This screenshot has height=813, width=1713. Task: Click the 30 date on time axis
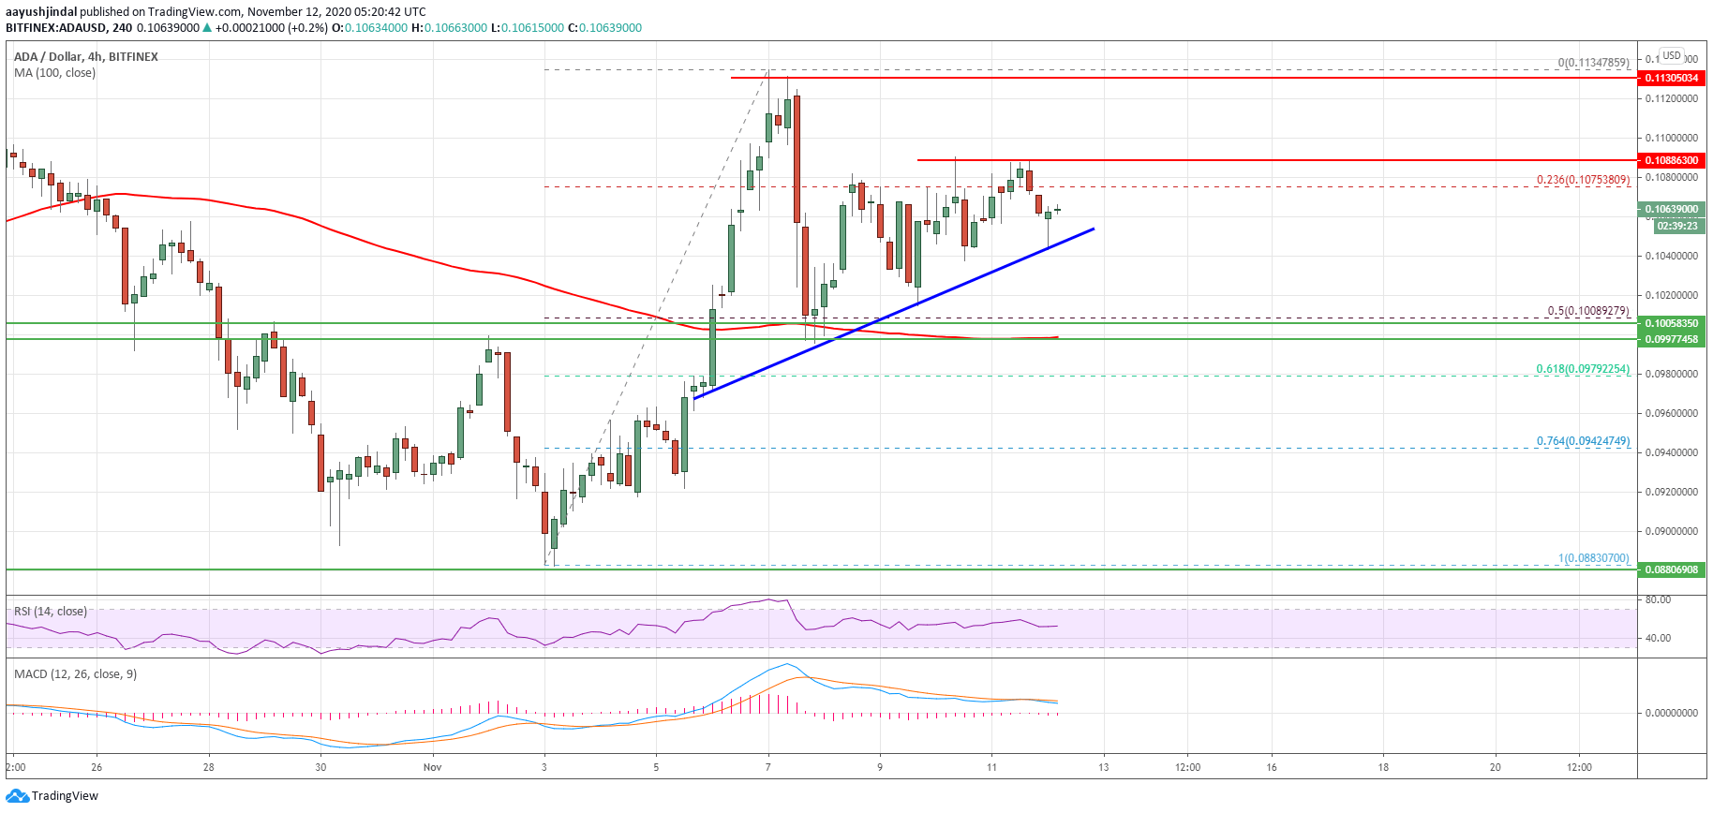(320, 768)
